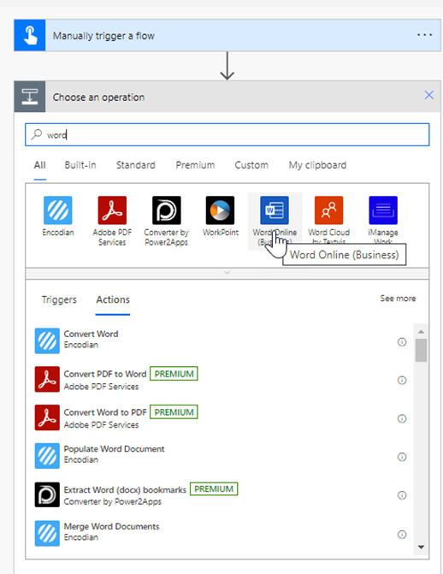Show info for Populate Word Document
This screenshot has height=574, width=443.
[402, 457]
